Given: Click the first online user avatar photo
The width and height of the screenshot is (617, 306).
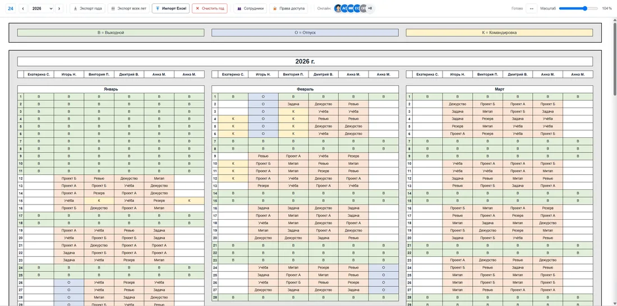Looking at the screenshot, I should pyautogui.click(x=338, y=8).
